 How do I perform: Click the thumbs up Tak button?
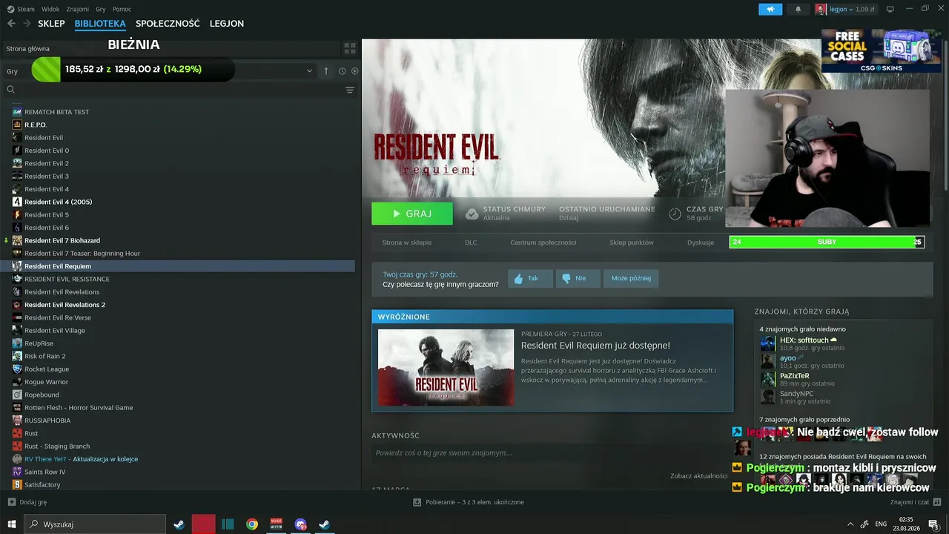tap(530, 278)
